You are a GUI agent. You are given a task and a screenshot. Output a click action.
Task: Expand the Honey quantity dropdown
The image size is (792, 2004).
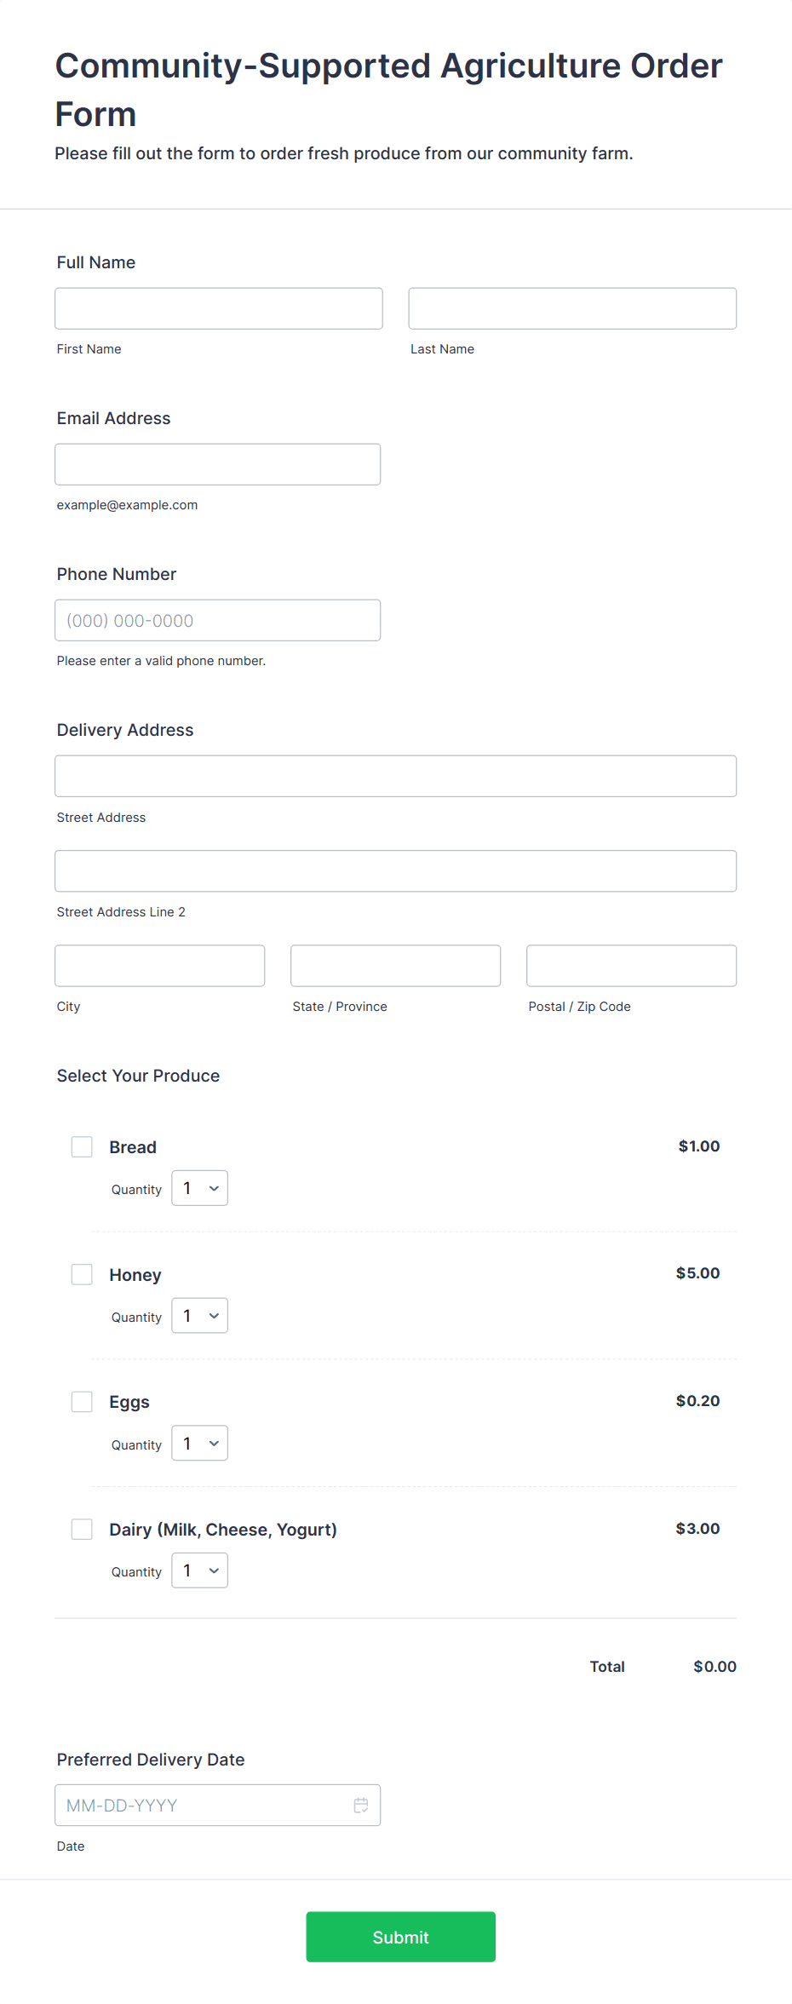click(200, 1316)
